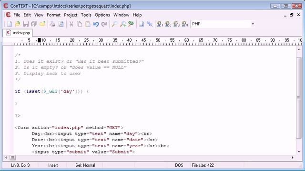Click the Find magnifier icon
Viewport: 305px width, 171px height.
114,24
